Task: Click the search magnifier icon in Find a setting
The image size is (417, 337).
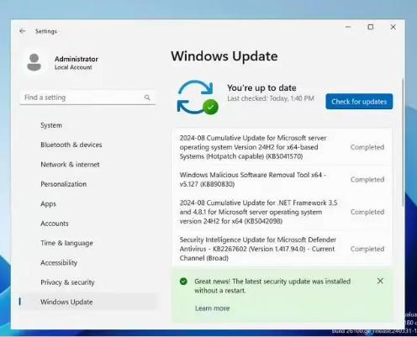Action: [147, 97]
